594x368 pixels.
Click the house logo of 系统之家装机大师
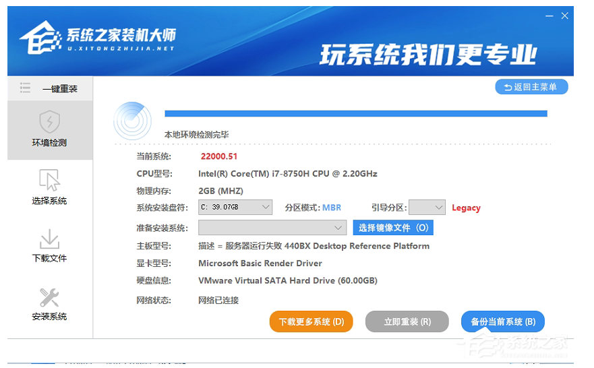[41, 38]
